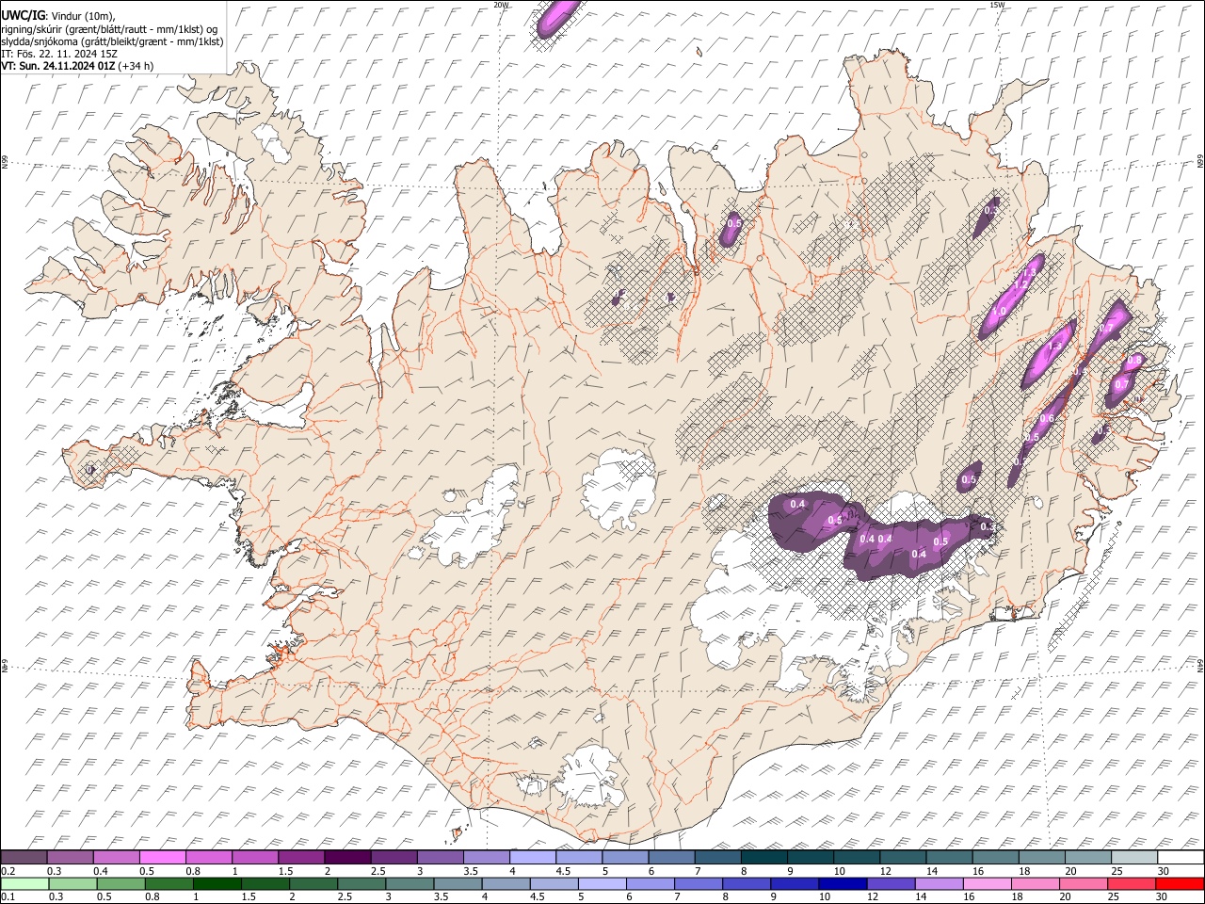Click the pale green 0.1 rain-scale swatch

[x=24, y=883]
